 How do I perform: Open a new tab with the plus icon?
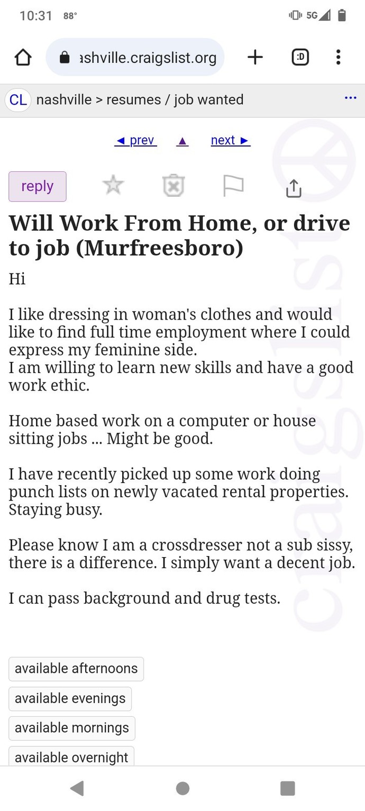pos(255,57)
